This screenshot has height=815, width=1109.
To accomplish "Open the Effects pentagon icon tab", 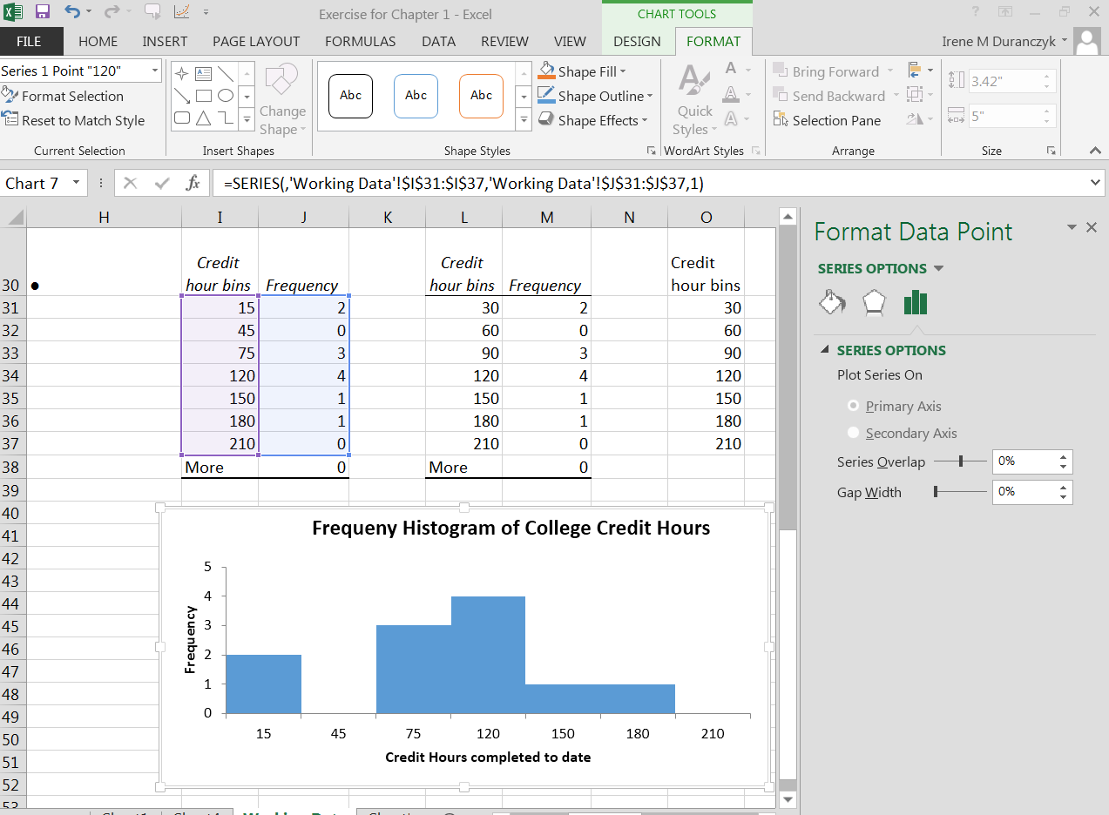I will click(874, 302).
